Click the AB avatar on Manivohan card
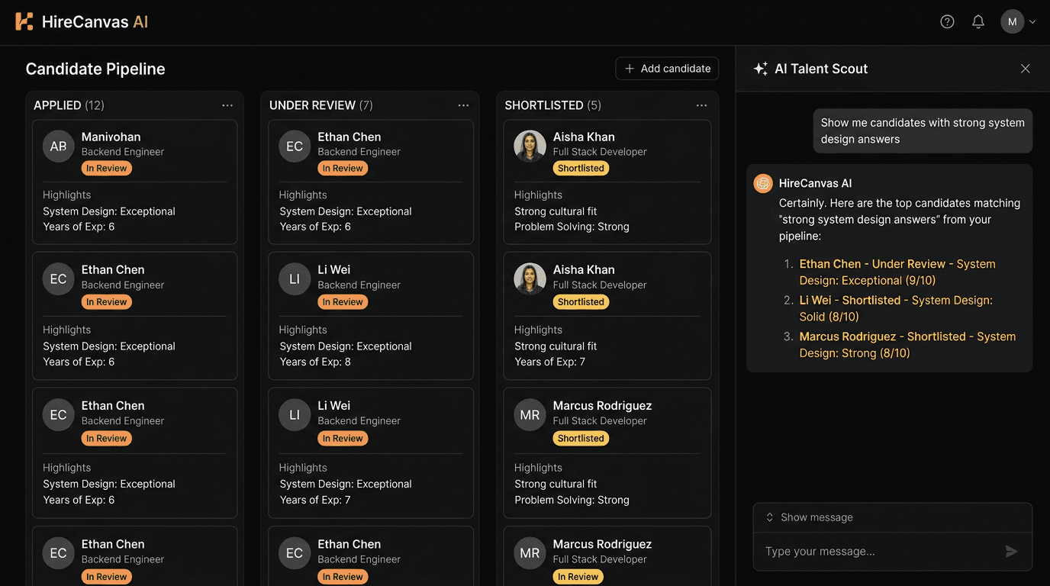The image size is (1050, 586). 59,146
